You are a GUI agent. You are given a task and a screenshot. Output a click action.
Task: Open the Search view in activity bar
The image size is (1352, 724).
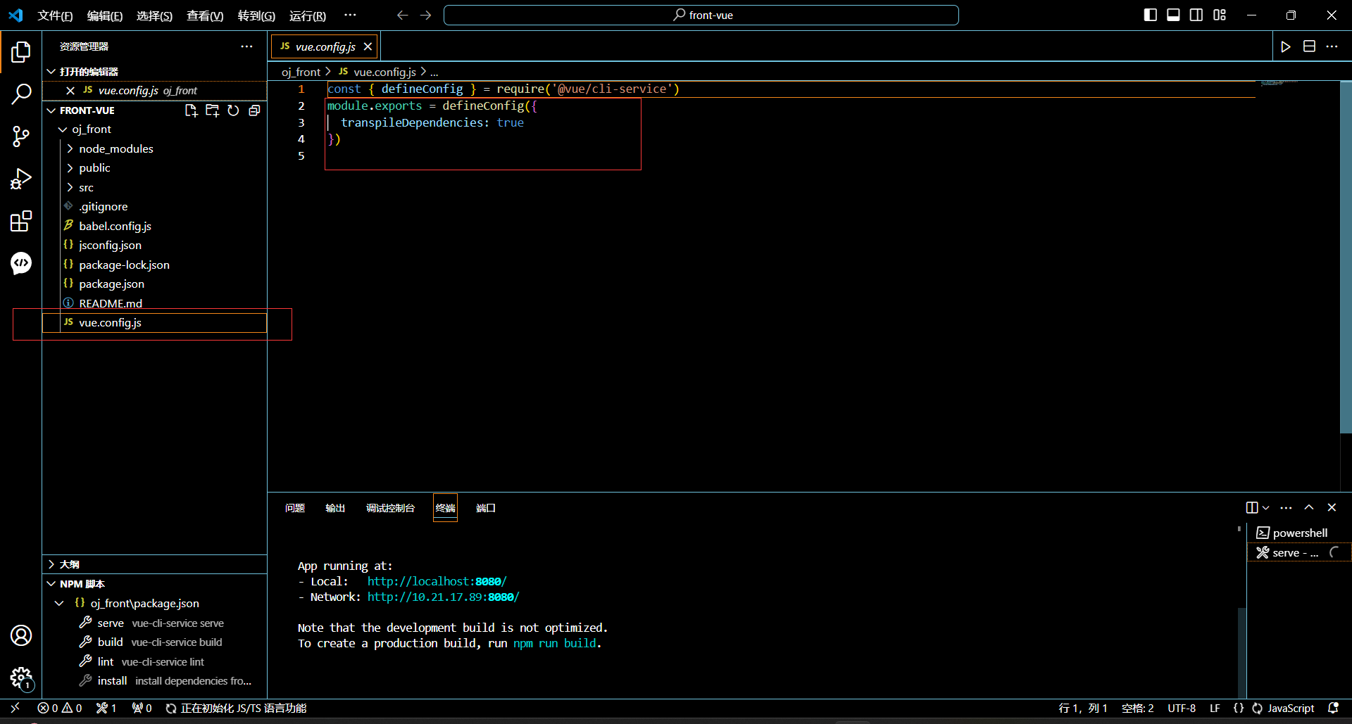tap(21, 94)
